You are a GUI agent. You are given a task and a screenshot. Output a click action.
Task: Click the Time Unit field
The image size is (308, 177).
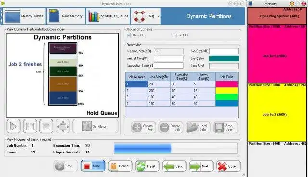coord(224,66)
